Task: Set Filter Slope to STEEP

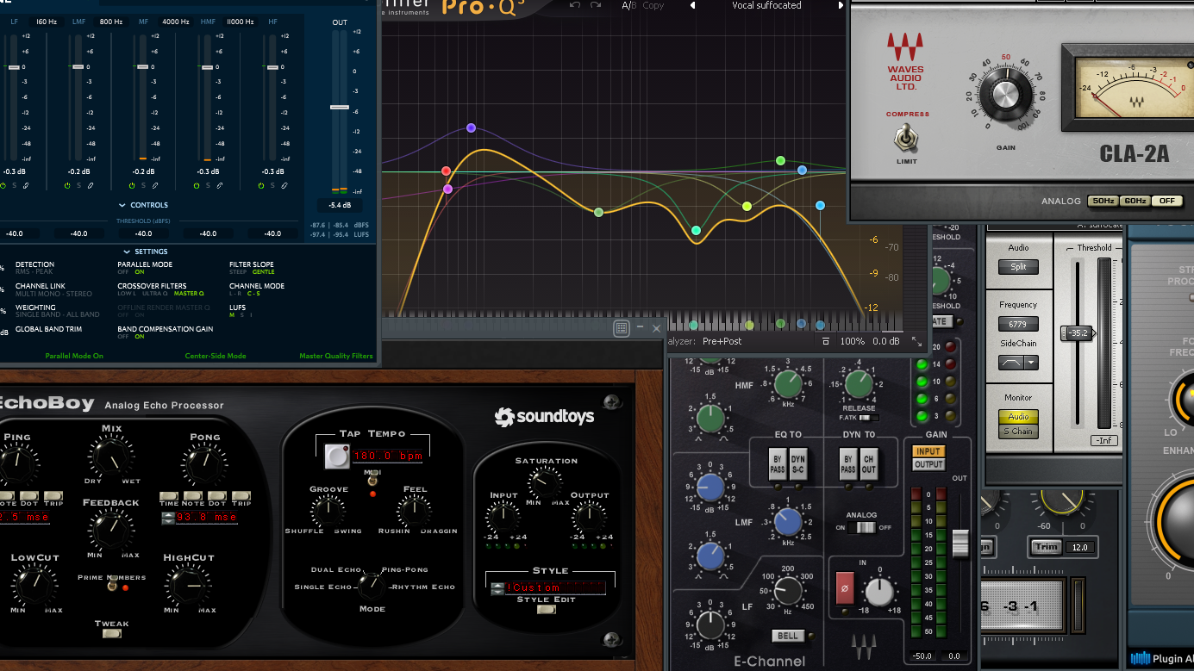Action: (239, 272)
